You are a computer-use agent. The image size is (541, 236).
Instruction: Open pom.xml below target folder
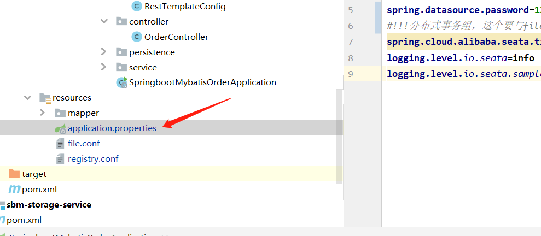[39, 190]
